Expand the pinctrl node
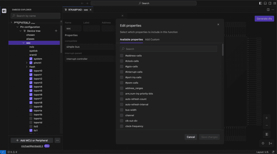The height and width of the screenshot is (154, 277). click(26, 63)
